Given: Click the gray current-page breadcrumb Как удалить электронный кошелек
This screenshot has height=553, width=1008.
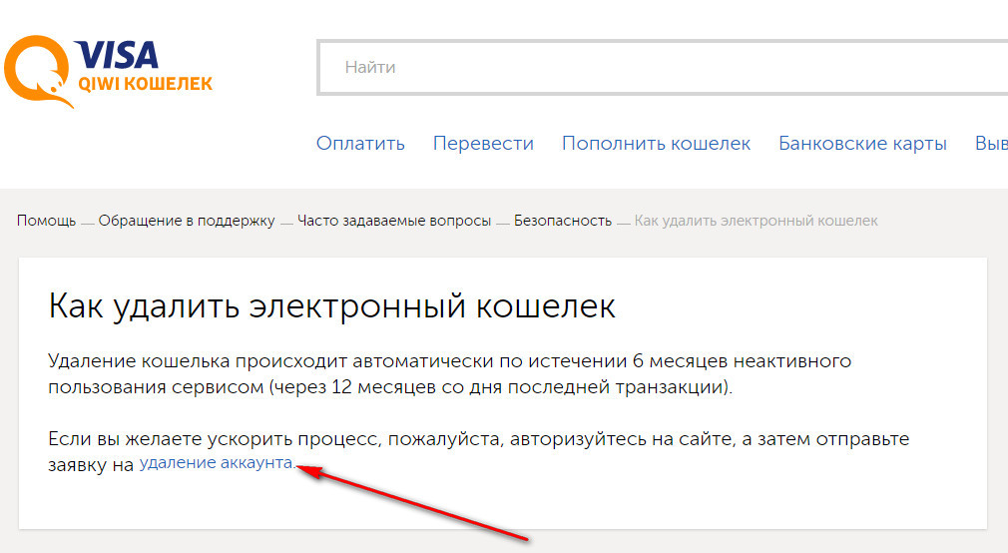Looking at the screenshot, I should [756, 221].
